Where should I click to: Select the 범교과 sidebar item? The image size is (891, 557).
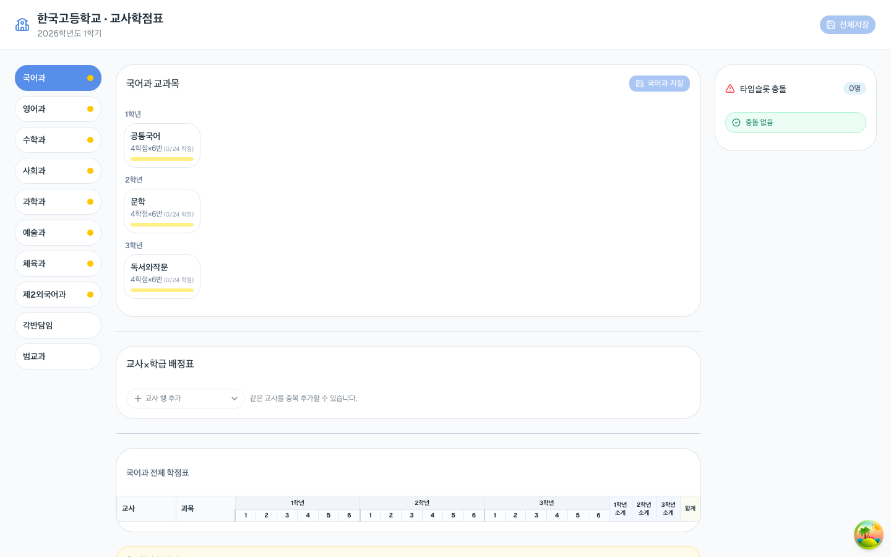pyautogui.click(x=58, y=356)
